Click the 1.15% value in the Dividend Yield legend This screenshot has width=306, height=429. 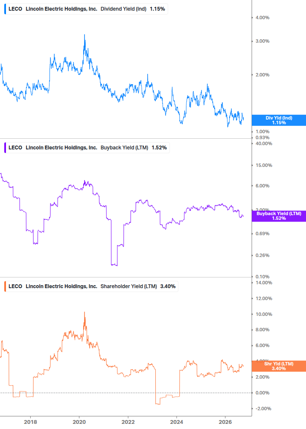(157, 9)
